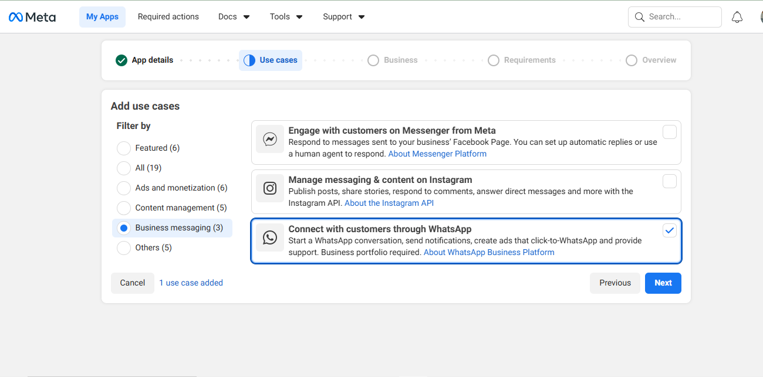Expand the Tools dropdown
Screen dimensions: 763x377
pos(286,16)
